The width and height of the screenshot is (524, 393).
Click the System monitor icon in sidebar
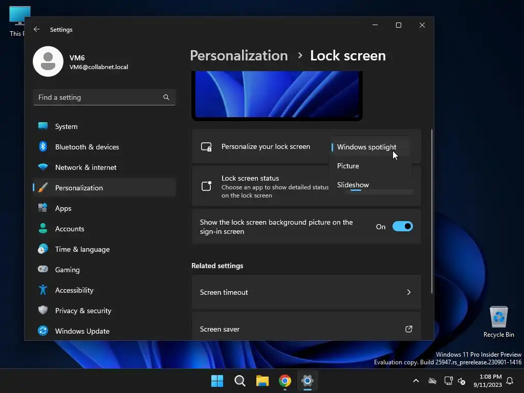click(x=43, y=126)
